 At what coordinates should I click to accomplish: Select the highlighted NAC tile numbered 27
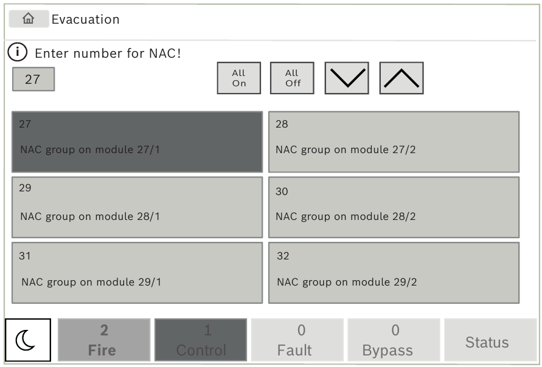click(x=136, y=140)
